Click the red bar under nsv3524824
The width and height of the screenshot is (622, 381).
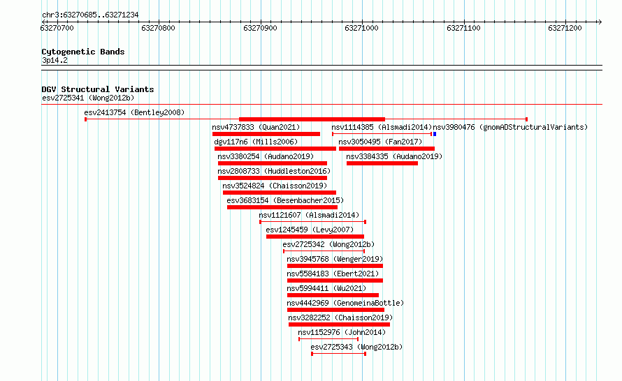point(280,193)
